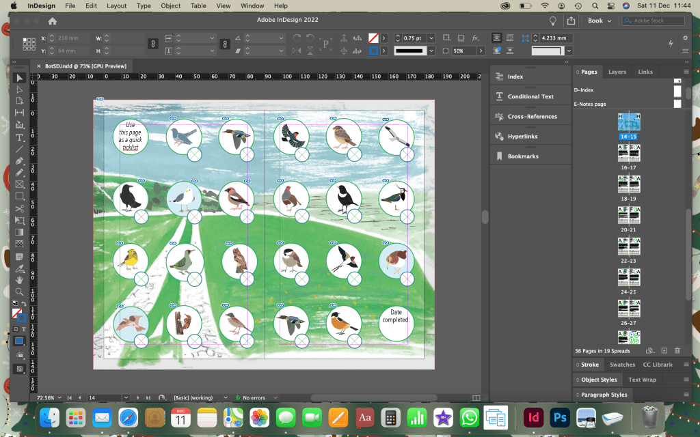Toggle constrain proportions for scaling
The image size is (700, 437).
(224, 44)
